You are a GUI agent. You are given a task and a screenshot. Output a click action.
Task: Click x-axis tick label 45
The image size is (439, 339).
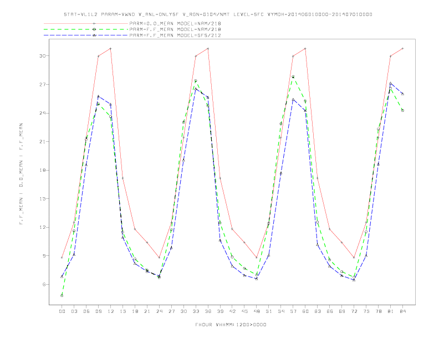tap(244, 311)
